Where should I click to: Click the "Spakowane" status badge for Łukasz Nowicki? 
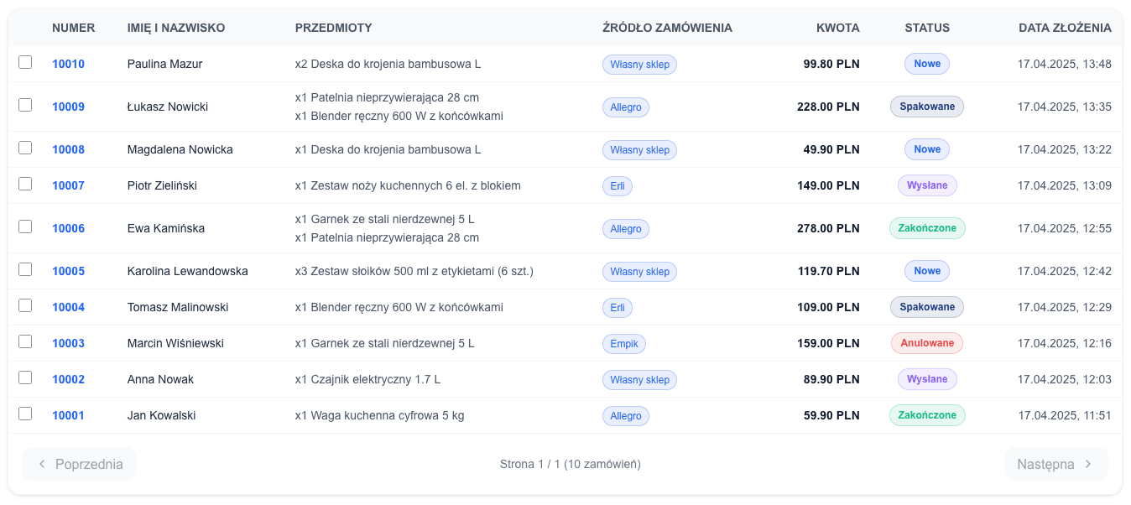pos(926,107)
